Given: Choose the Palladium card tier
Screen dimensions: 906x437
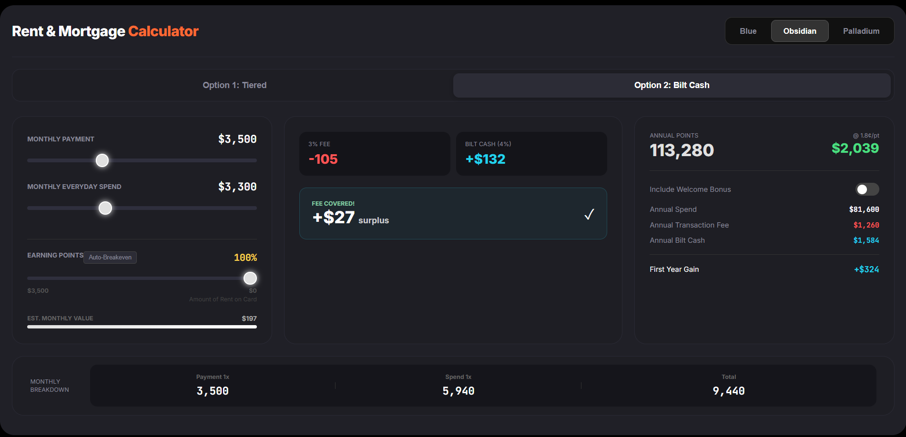Looking at the screenshot, I should (861, 31).
